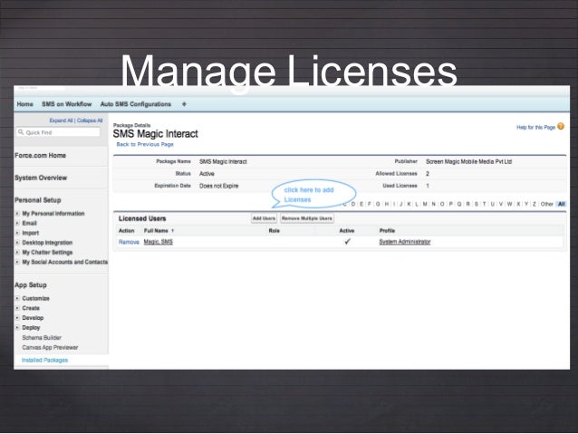
Task: Click the App Setup heading
Action: (31, 285)
